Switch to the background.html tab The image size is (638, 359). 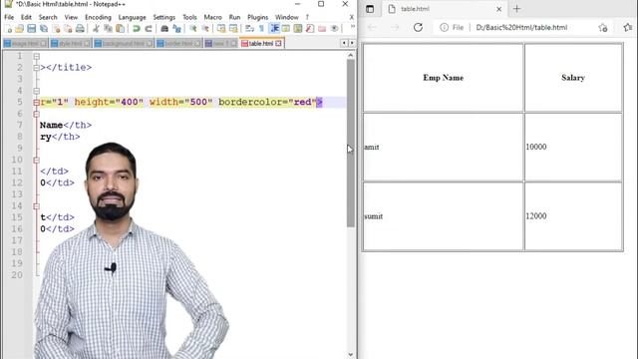[124, 43]
